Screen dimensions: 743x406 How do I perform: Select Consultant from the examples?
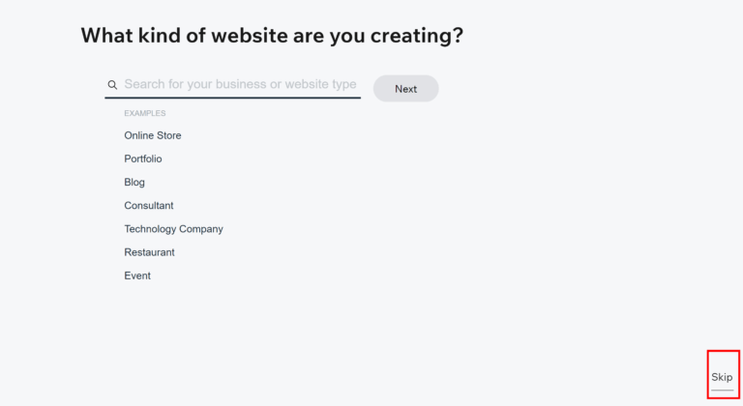click(149, 206)
